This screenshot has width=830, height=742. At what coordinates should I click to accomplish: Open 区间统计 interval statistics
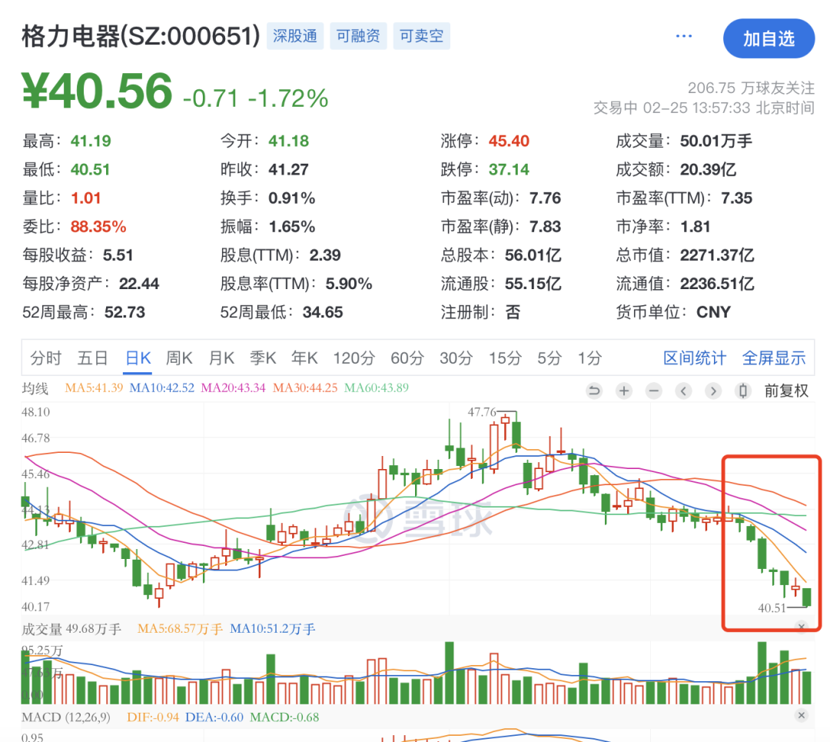(x=695, y=358)
